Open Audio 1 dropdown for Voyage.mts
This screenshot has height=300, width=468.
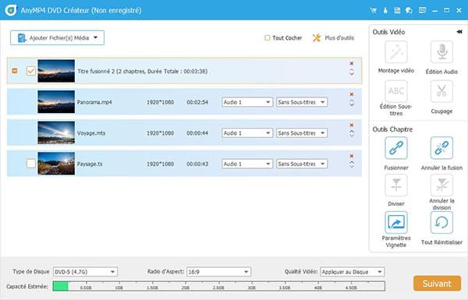(x=246, y=133)
